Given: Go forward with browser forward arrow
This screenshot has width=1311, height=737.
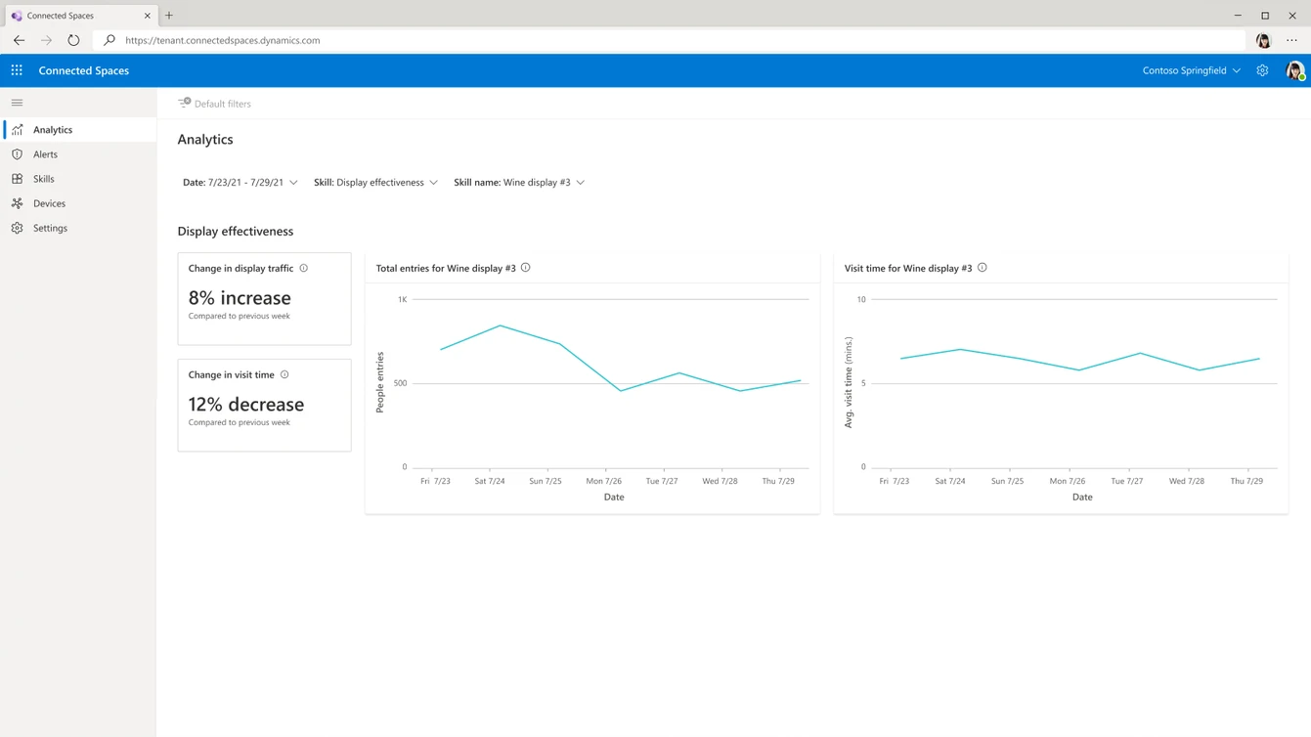Looking at the screenshot, I should tap(46, 40).
